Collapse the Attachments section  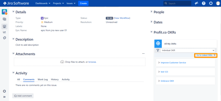coord(13,53)
